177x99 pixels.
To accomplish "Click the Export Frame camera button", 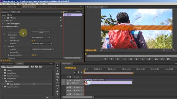I will (168, 59).
